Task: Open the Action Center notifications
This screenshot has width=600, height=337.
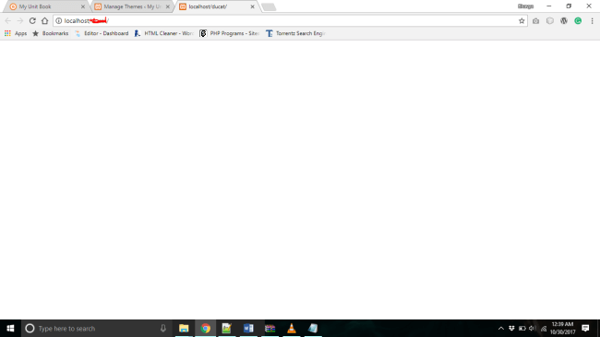Action: click(585, 328)
